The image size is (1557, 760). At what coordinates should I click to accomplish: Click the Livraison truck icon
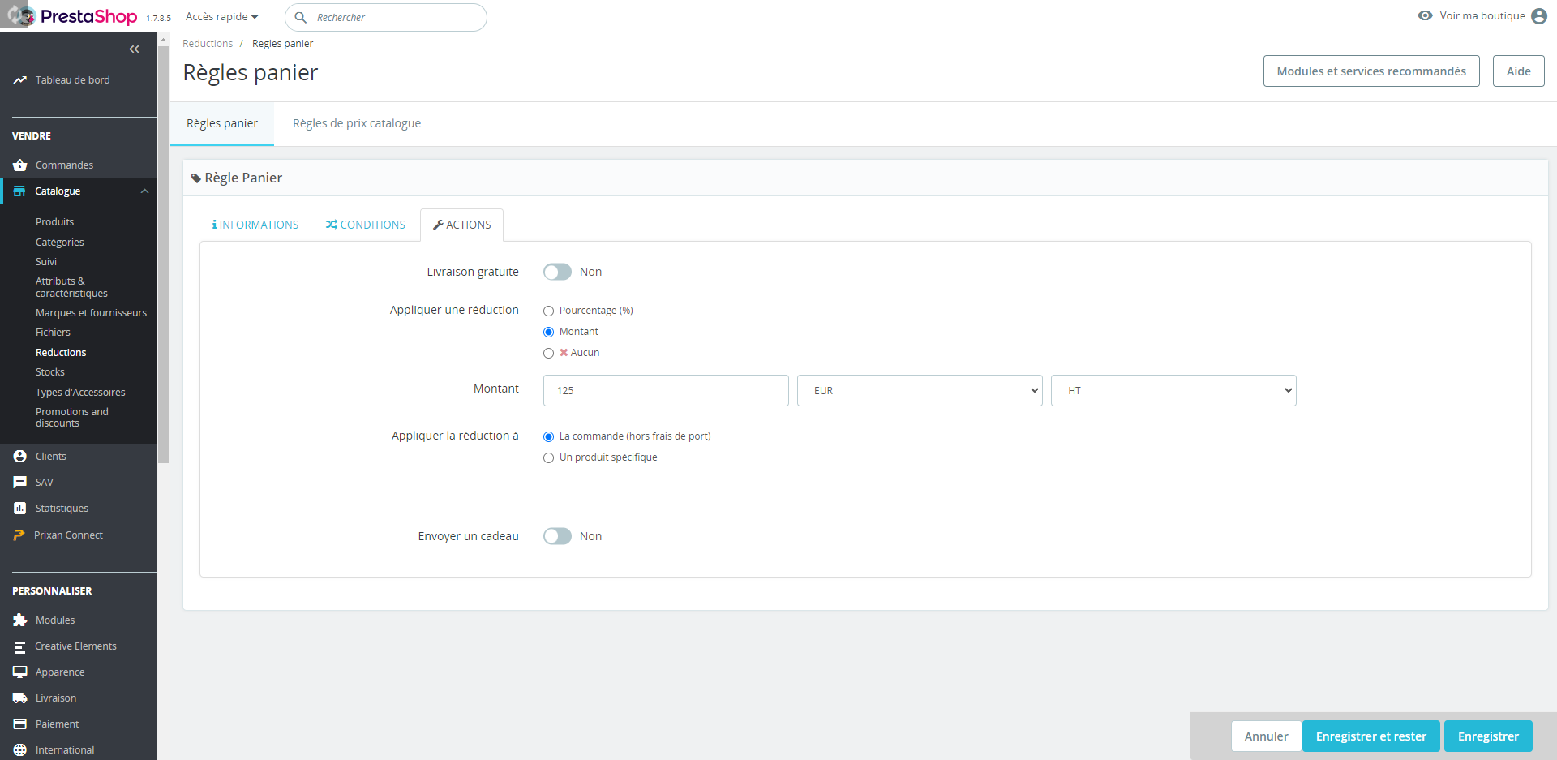20,698
